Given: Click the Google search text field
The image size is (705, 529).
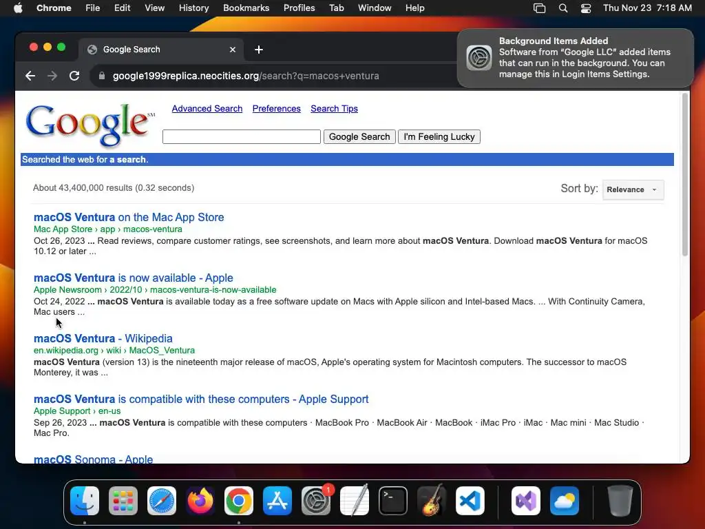Looking at the screenshot, I should (242, 137).
